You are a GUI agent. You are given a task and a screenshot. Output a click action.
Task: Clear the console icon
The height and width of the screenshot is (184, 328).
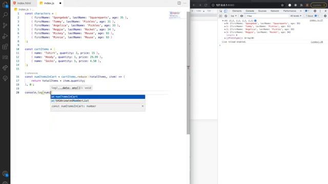point(225,16)
